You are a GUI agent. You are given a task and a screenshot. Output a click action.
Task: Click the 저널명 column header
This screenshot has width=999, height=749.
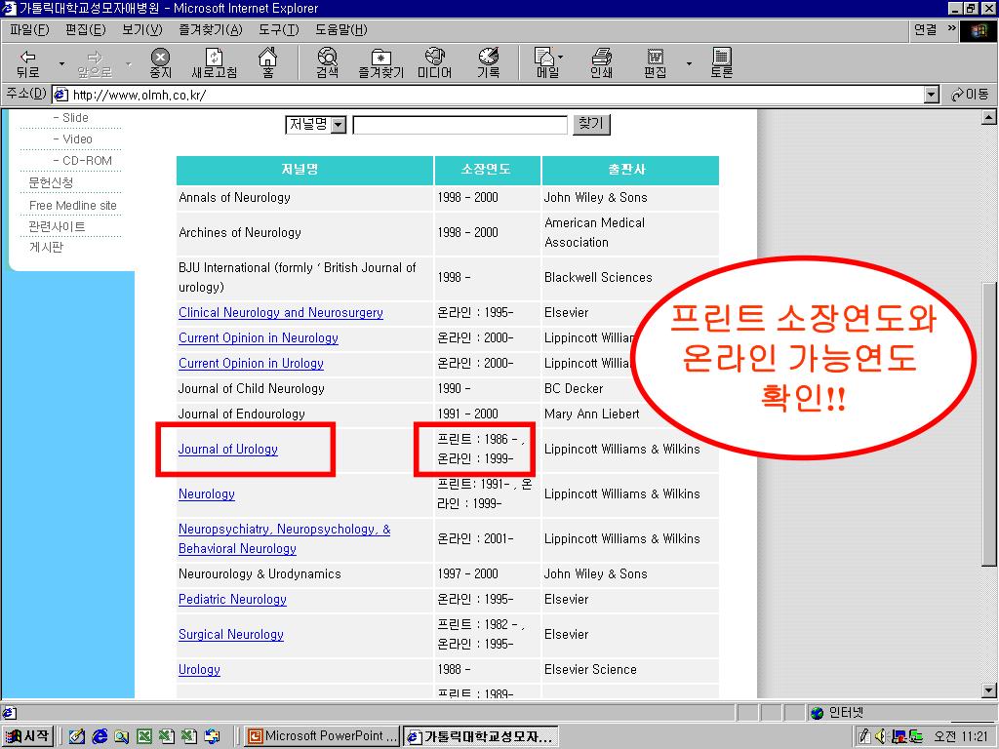(x=304, y=170)
